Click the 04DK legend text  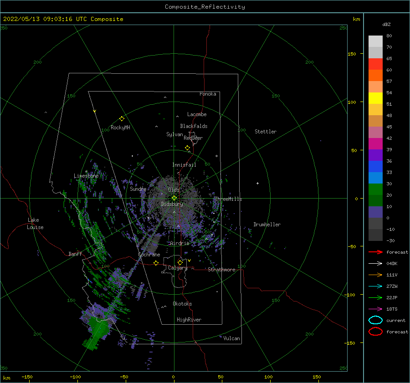[x=392, y=264]
